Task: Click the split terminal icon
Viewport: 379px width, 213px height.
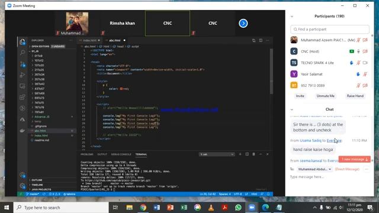Action: [247, 154]
